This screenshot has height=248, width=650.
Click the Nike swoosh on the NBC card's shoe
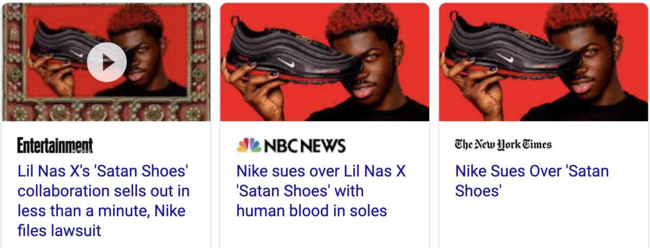click(x=288, y=63)
